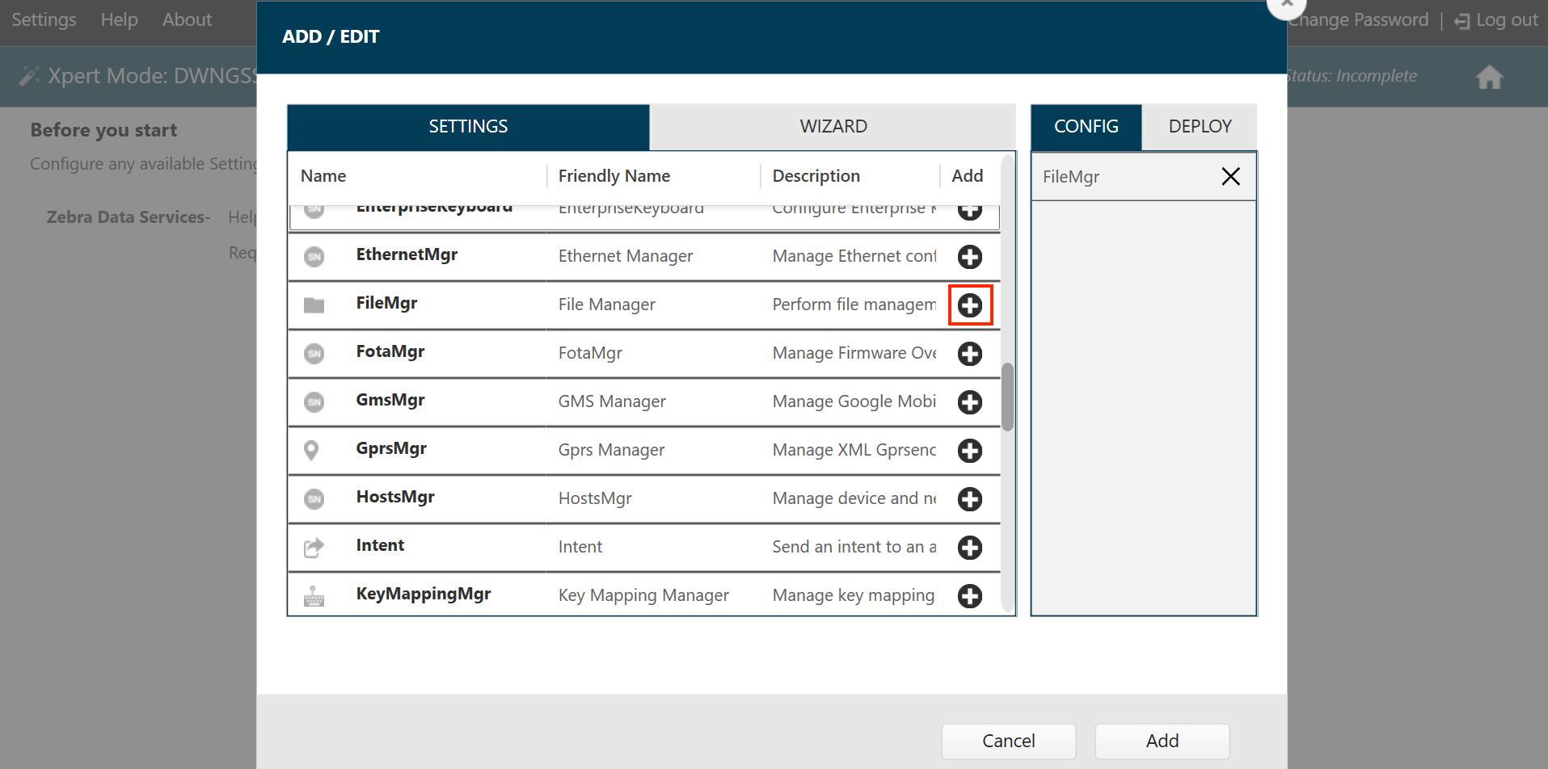Open the Help menu
Screen dimensions: 1548x769
119,19
